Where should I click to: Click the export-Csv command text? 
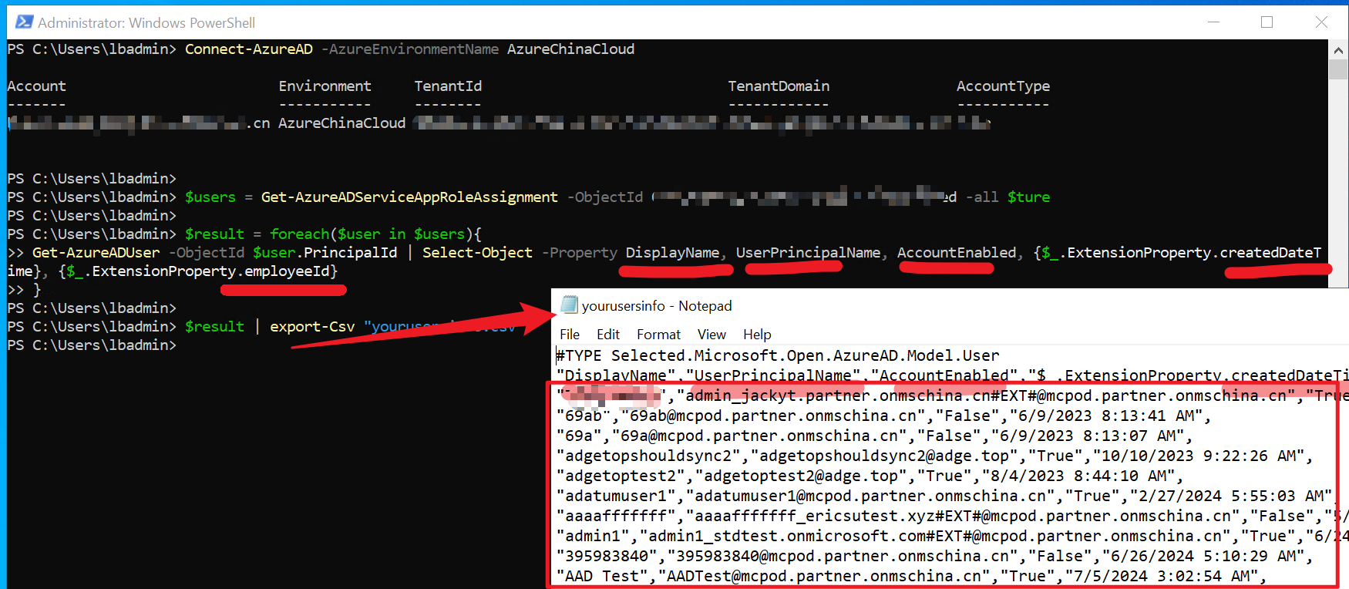point(311,327)
